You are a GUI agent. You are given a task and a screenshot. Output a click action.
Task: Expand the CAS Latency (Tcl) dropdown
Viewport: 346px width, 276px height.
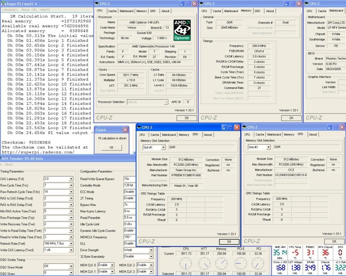(71, 179)
